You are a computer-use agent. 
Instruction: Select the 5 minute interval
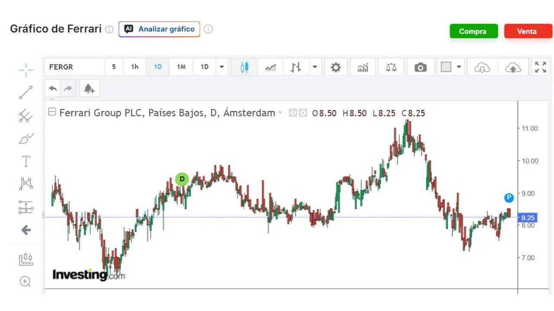(x=114, y=67)
